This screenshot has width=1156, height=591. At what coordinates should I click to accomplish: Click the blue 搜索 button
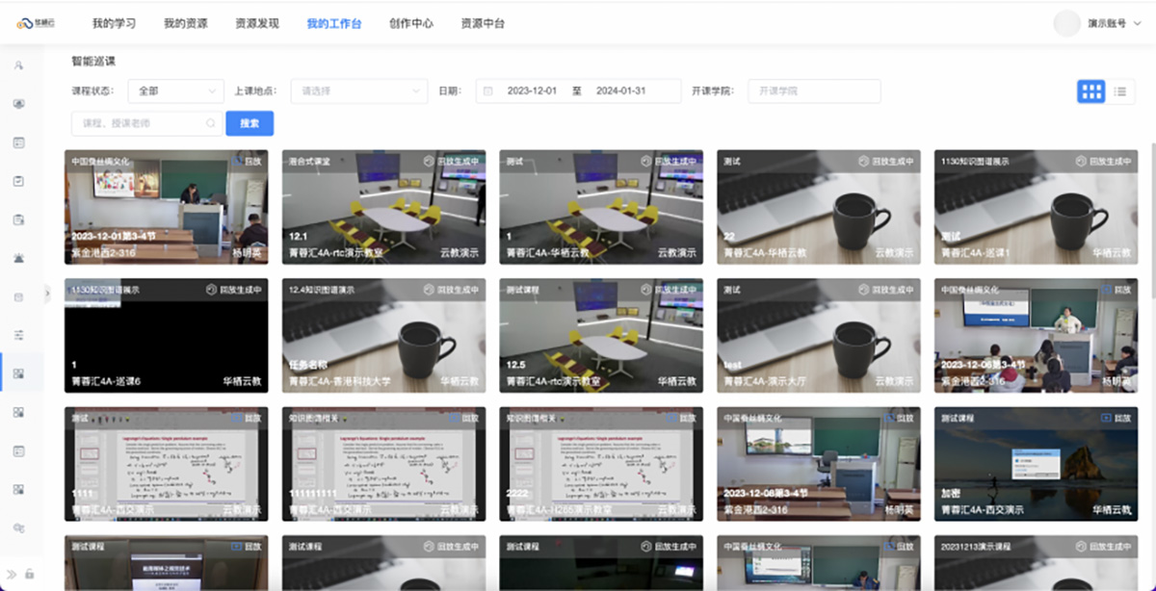pyautogui.click(x=250, y=123)
